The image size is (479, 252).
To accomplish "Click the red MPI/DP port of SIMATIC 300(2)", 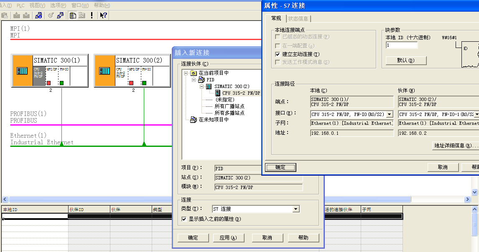I will pos(131,83).
